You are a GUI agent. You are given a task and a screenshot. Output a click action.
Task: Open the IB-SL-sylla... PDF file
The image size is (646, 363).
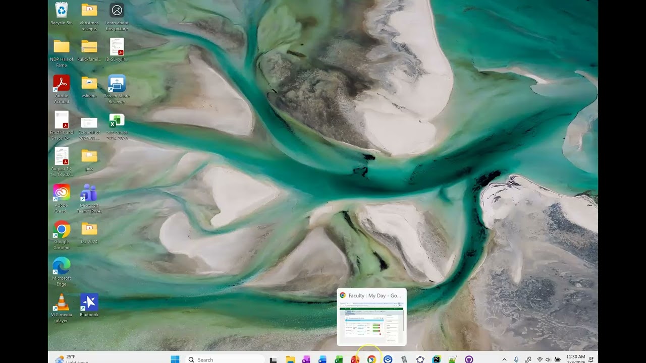[x=117, y=50]
